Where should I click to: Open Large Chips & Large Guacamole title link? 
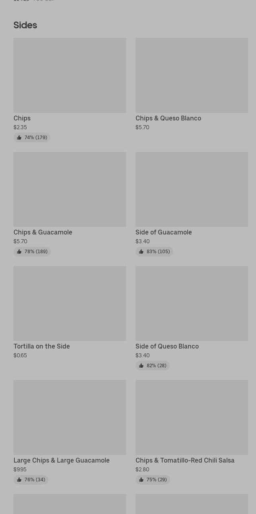(x=62, y=460)
